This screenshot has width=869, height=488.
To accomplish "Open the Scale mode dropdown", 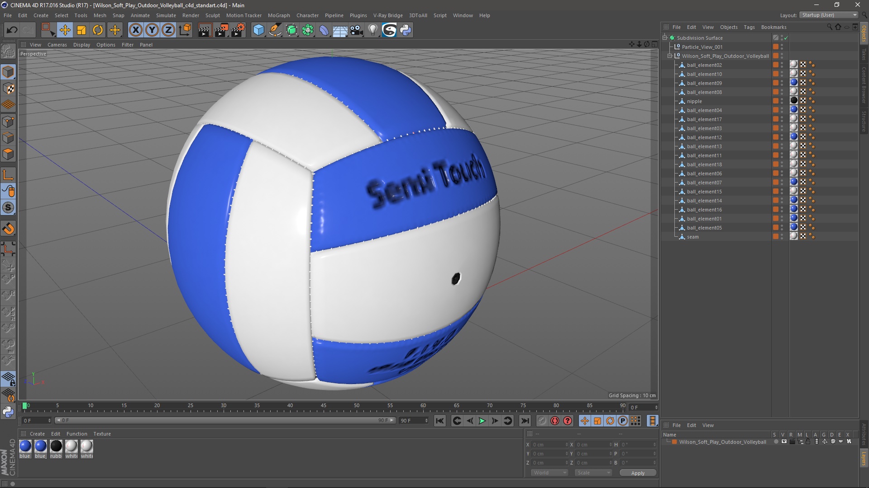I will coord(593,473).
